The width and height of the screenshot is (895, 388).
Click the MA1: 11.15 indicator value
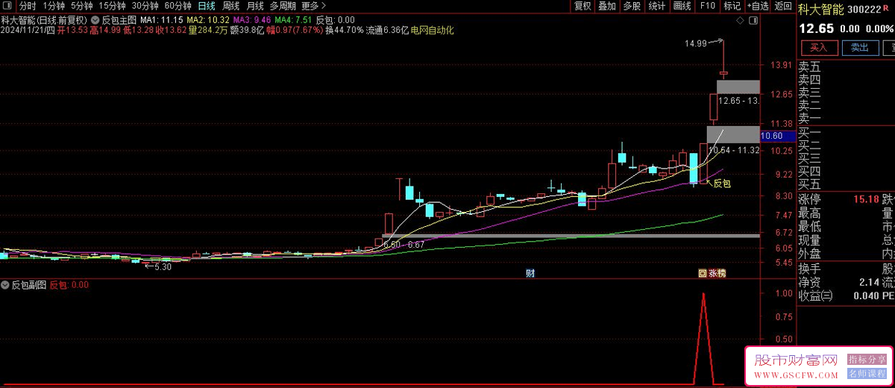click(162, 19)
